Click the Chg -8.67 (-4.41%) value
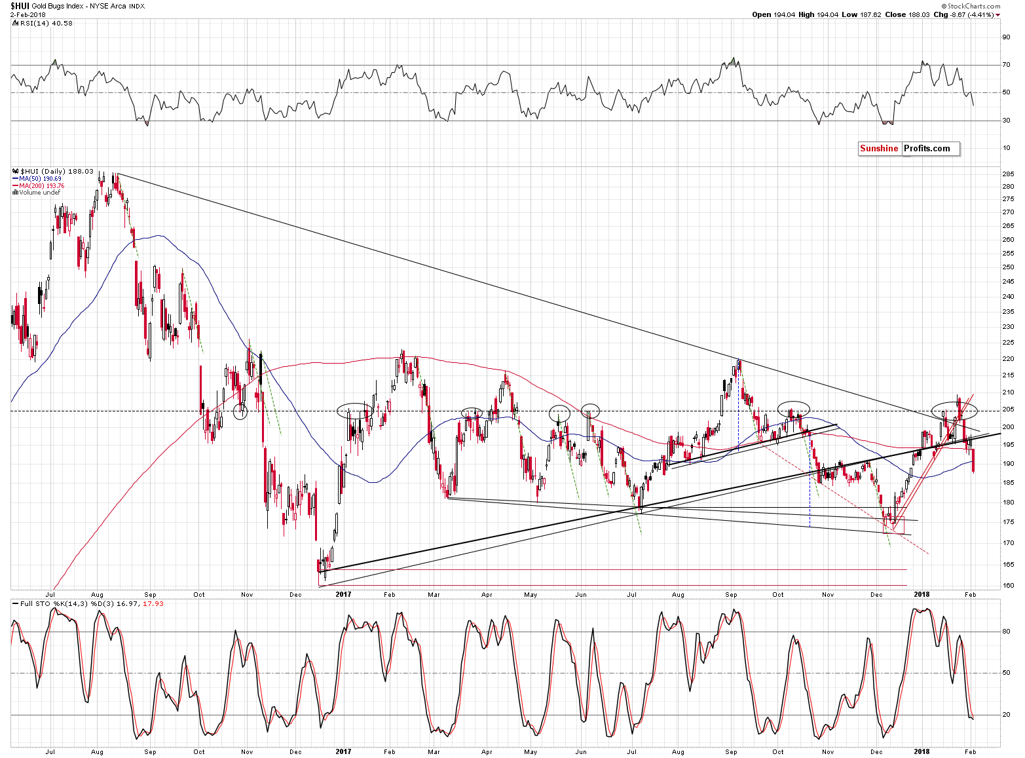This screenshot has width=1025, height=758. (963, 14)
